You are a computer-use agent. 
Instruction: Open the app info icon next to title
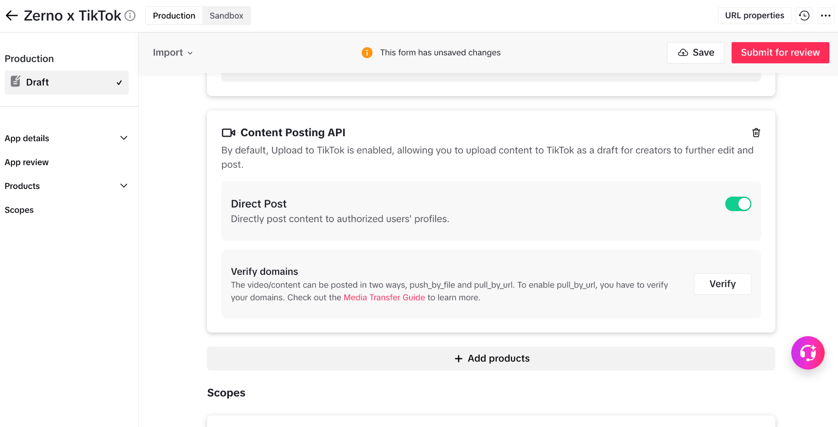coord(130,16)
